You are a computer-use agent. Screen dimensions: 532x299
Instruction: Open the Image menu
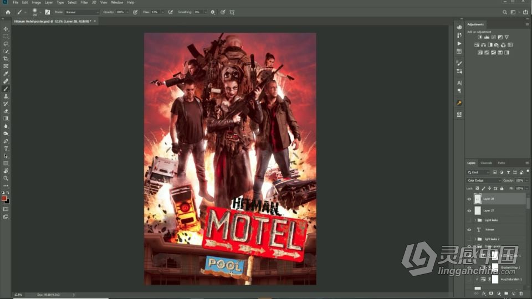pos(36,2)
